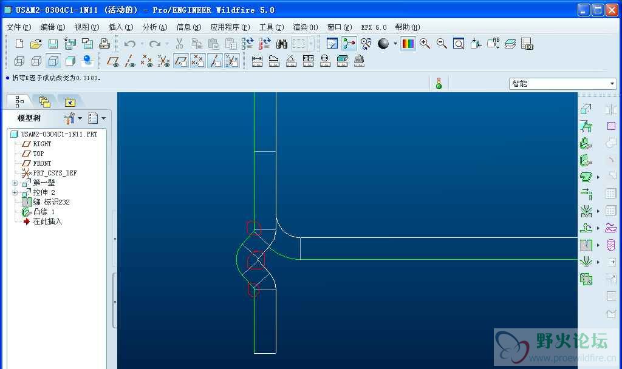Open mass properties weight icon
Viewport: 622px width, 369px height.
coord(359,61)
